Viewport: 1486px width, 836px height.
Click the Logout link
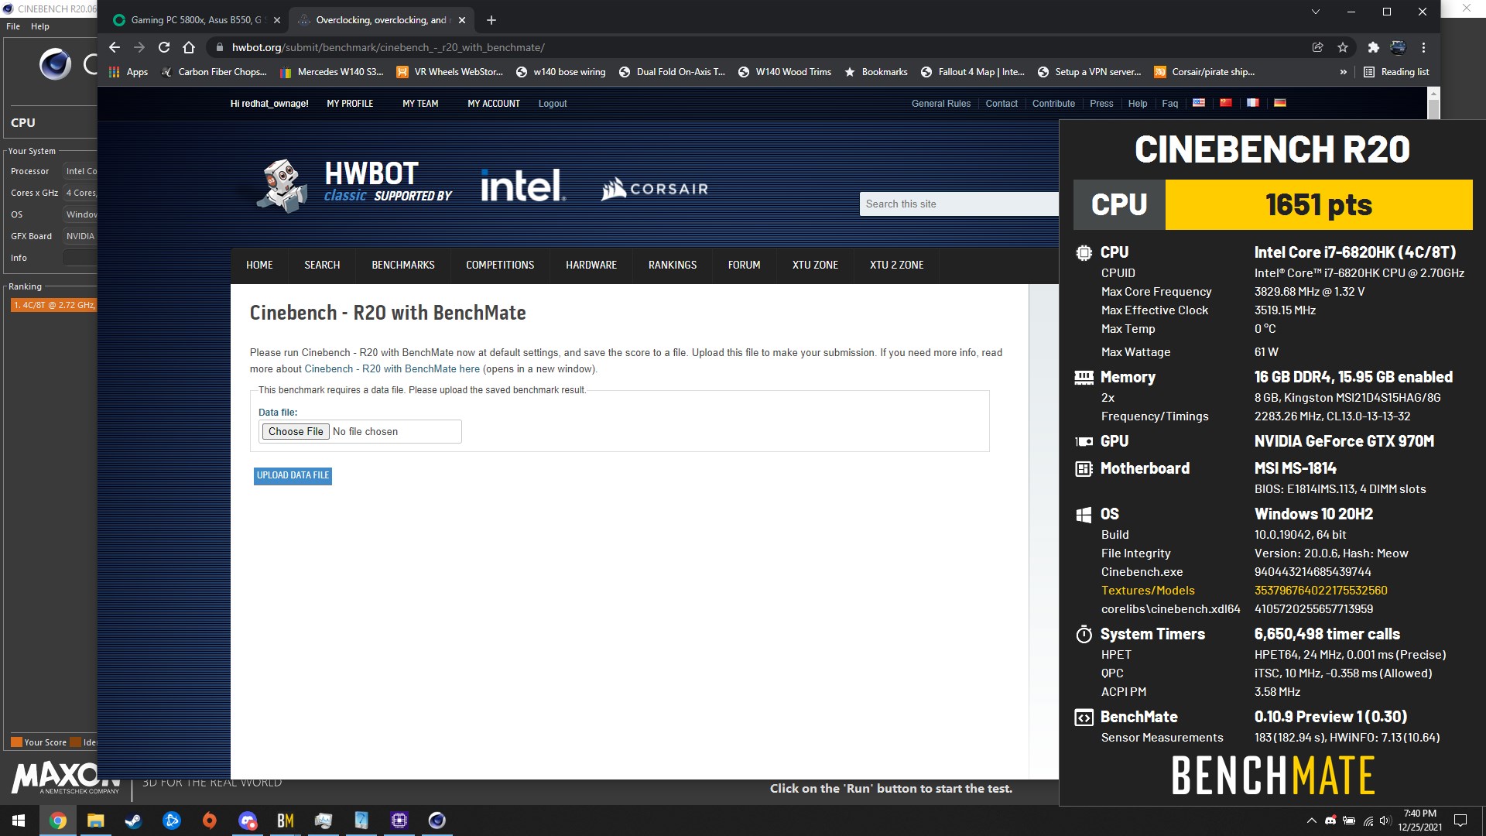553,104
